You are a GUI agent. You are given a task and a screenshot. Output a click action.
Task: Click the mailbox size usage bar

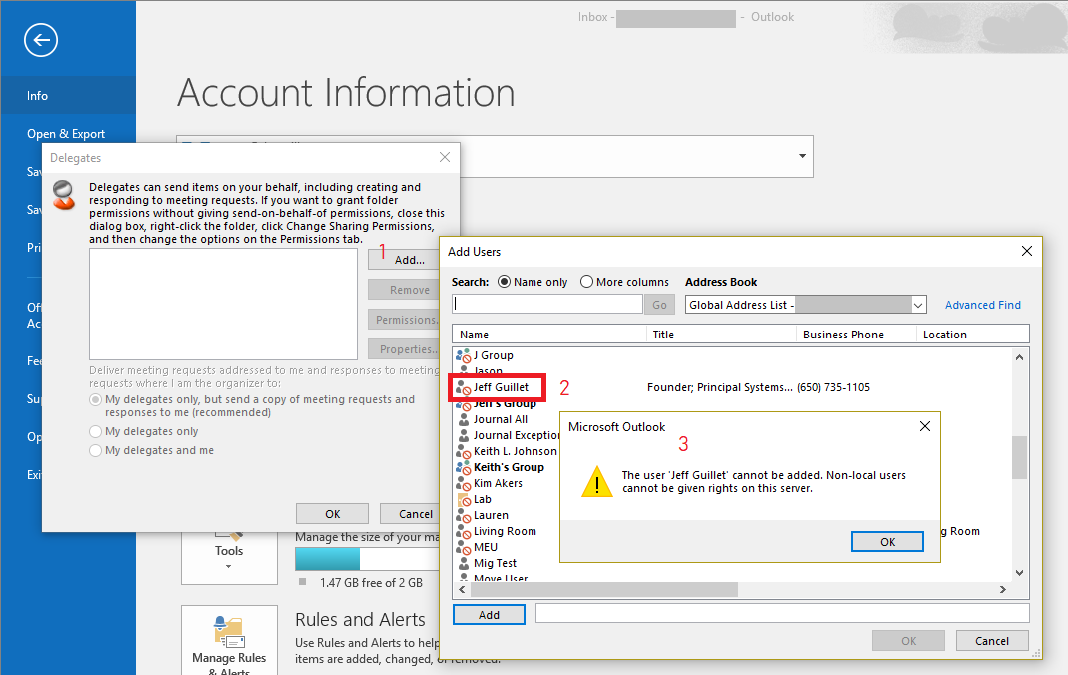(367, 559)
